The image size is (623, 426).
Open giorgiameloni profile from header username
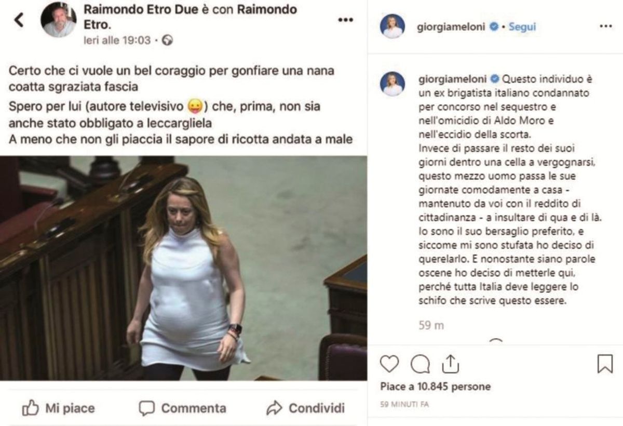(450, 26)
